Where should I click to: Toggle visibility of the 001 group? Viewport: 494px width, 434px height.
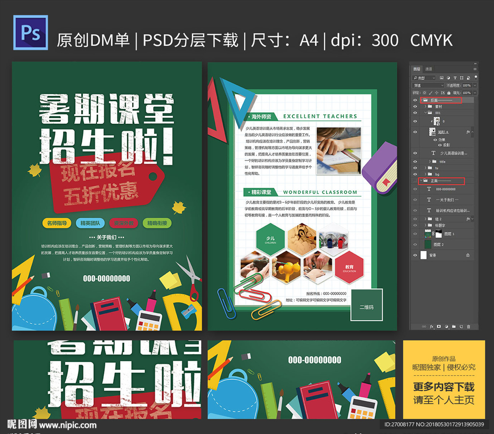[415, 113]
